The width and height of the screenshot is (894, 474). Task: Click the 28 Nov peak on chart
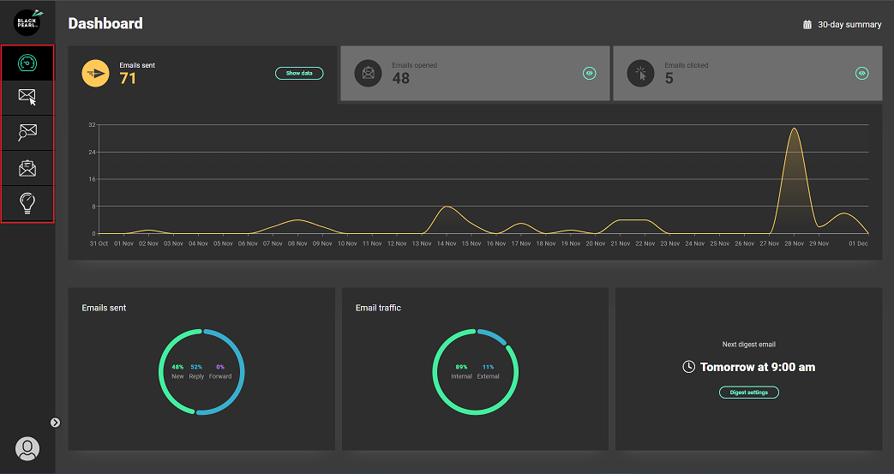pyautogui.click(x=795, y=130)
